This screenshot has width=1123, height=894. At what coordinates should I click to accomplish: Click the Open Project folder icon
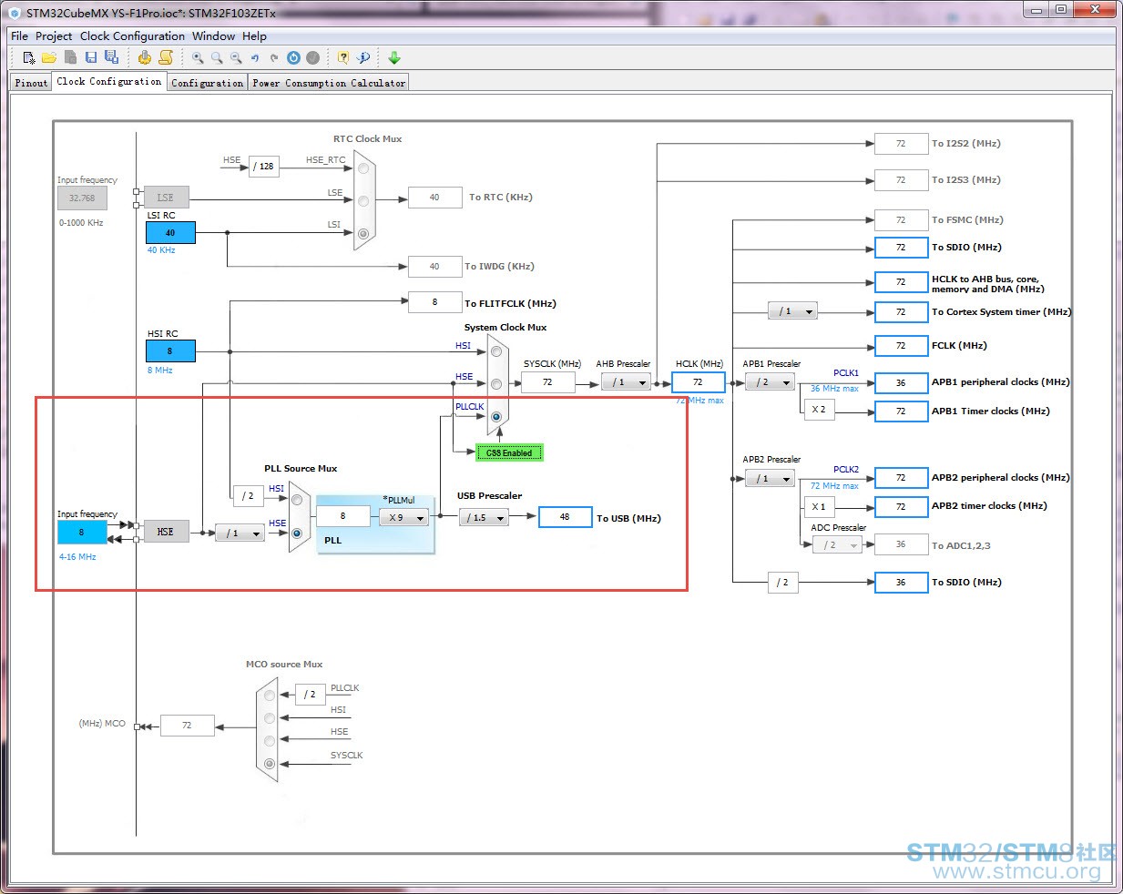49,57
